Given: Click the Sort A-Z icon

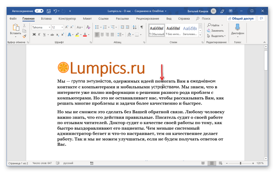Looking at the screenshot, I should point(135,27).
